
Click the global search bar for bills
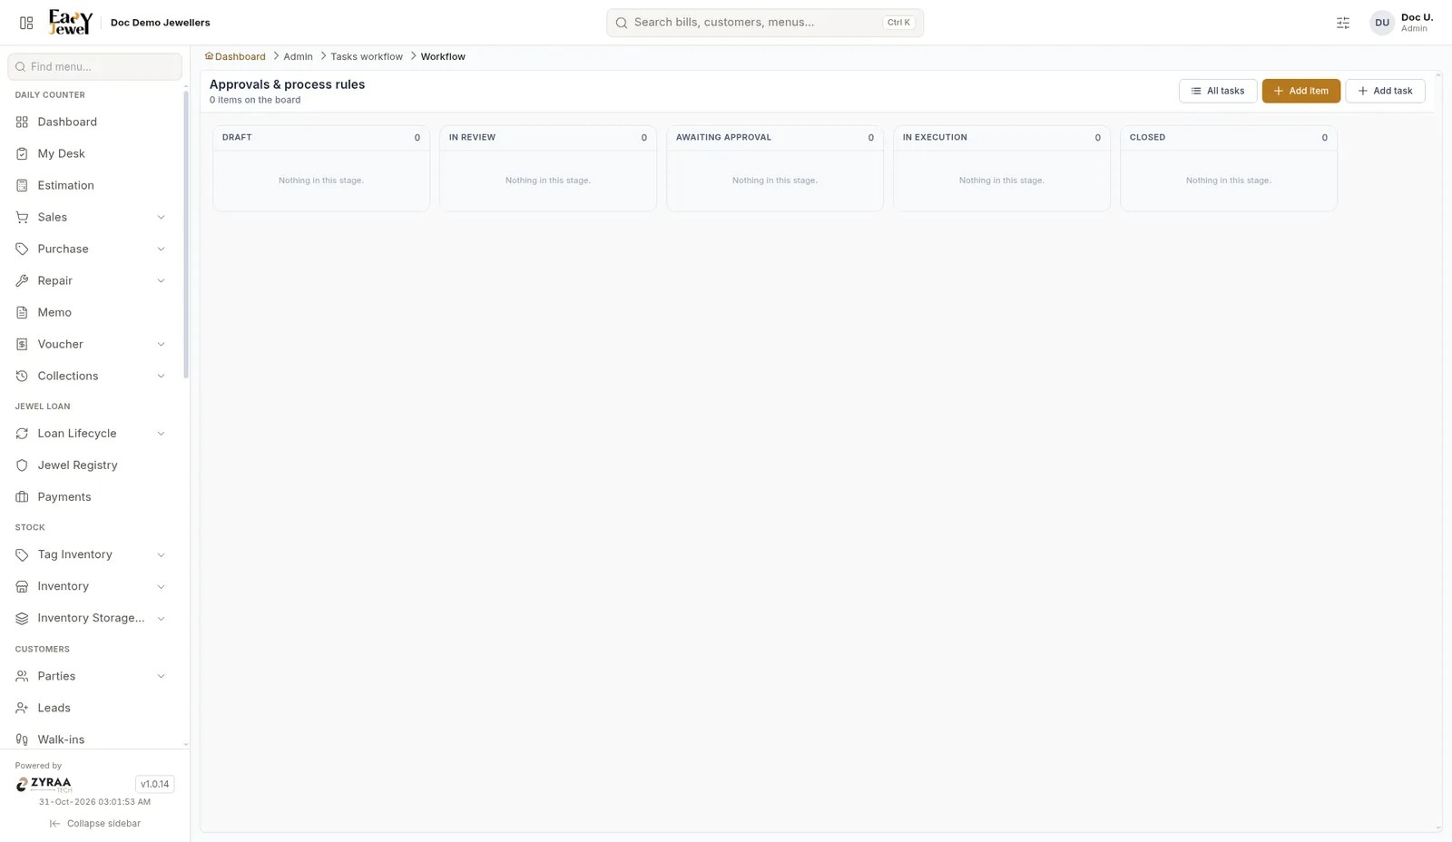click(765, 23)
